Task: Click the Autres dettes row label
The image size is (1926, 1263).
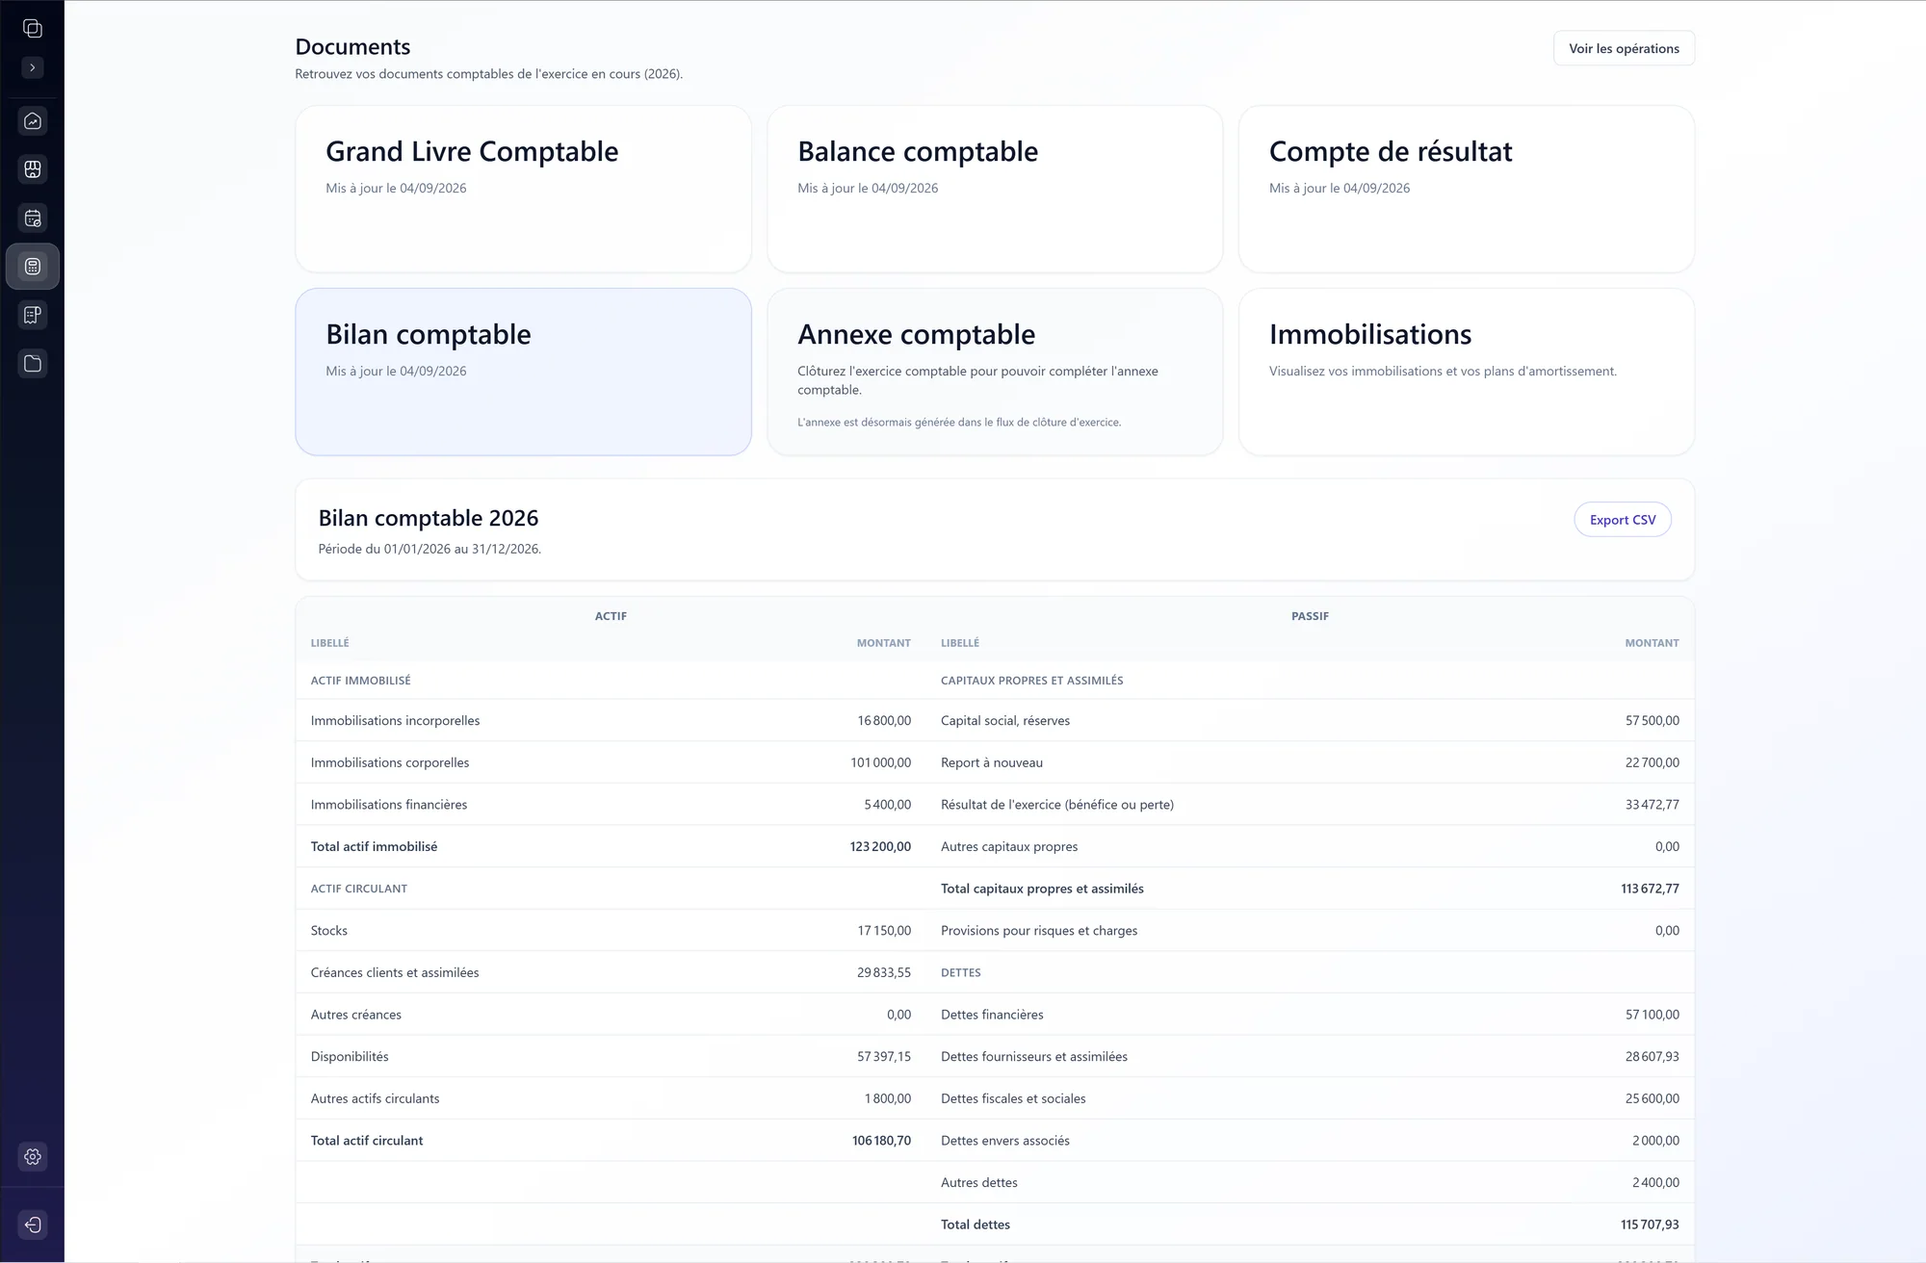Action: (x=979, y=1183)
